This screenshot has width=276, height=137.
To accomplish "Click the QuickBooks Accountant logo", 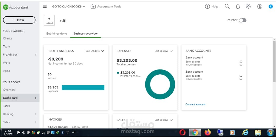I will (x=15, y=7).
